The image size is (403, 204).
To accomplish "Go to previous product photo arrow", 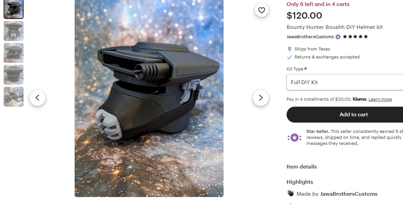I will 37,98.
